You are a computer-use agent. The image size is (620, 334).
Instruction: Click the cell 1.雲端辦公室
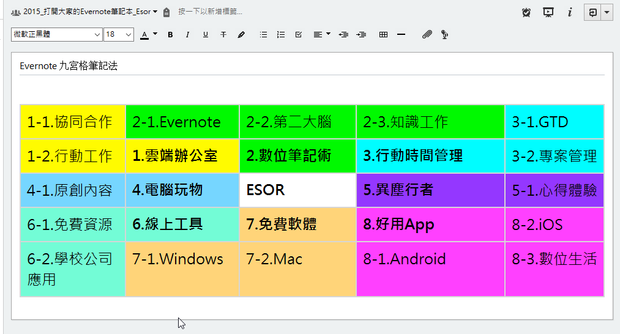(182, 156)
